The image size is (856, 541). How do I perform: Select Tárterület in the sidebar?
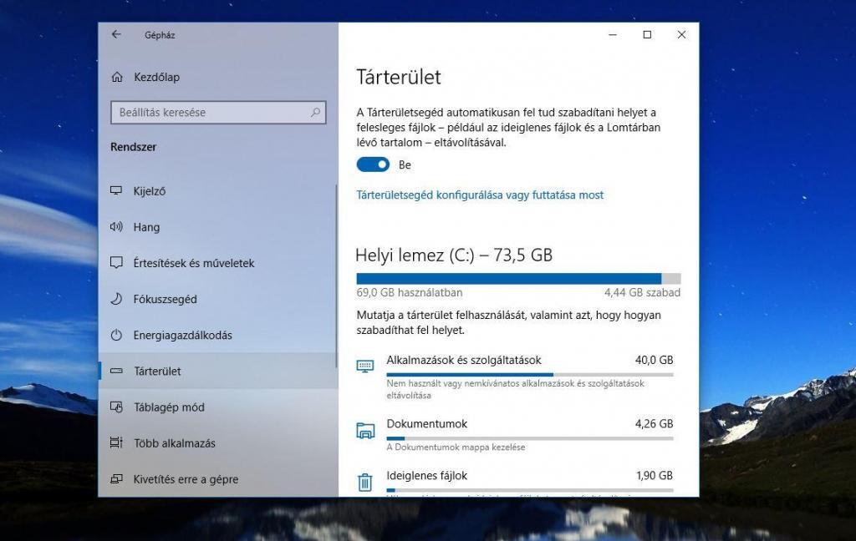[x=157, y=372]
